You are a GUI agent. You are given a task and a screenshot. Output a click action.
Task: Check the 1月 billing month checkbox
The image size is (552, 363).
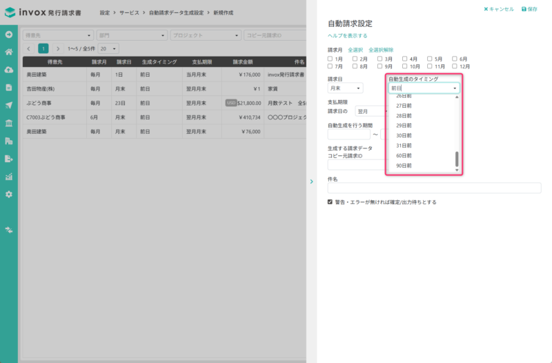(x=331, y=59)
